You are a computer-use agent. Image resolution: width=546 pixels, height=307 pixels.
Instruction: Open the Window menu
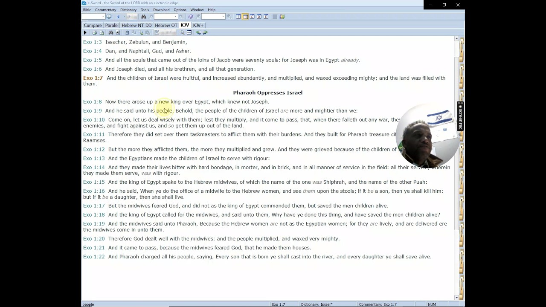(x=197, y=10)
